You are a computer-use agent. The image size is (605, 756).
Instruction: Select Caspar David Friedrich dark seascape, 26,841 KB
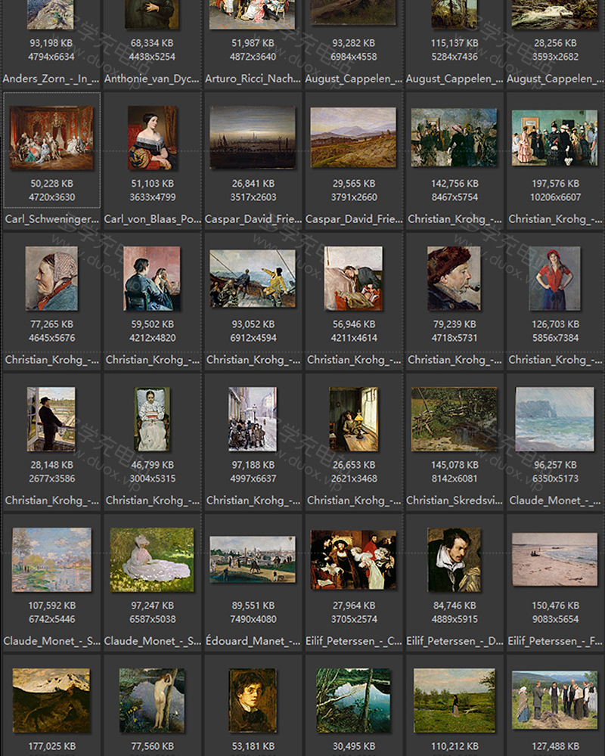(x=253, y=138)
